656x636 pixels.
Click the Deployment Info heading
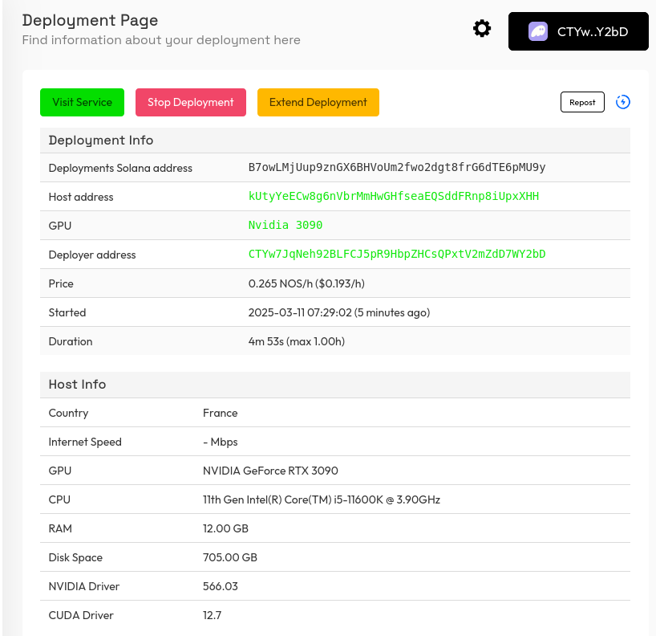(101, 141)
